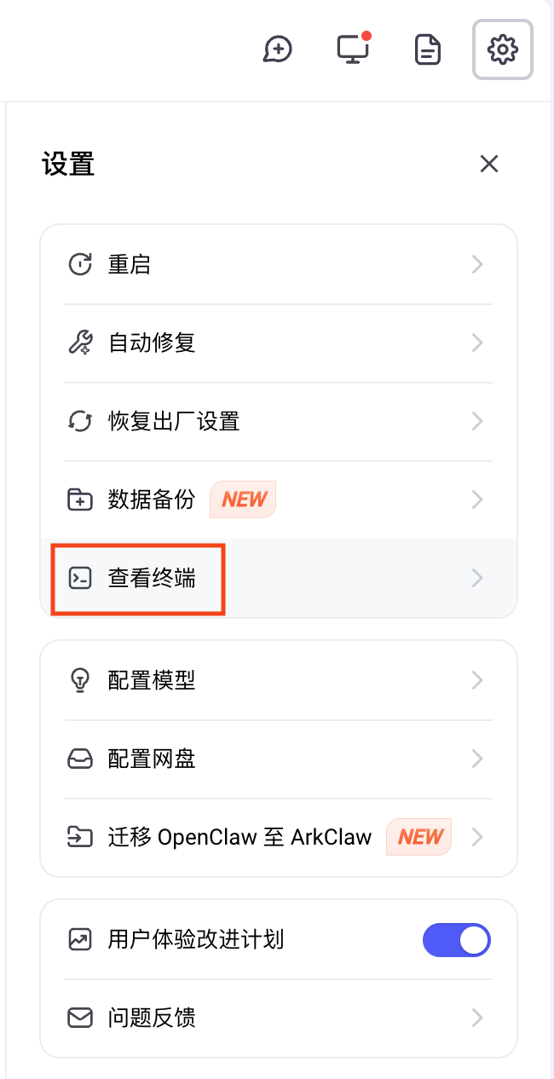Select 迁移 OpenClaw 至 ArkClaw option
The width and height of the screenshot is (554, 1079).
[x=239, y=837]
